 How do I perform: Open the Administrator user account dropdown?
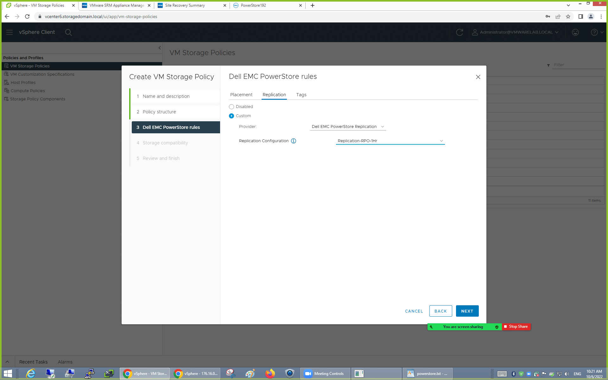(515, 32)
